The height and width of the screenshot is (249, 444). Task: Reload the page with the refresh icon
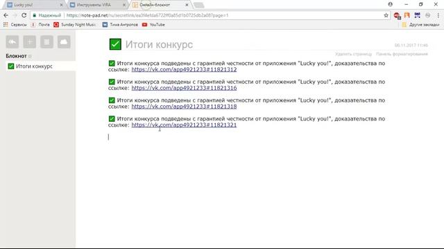pyautogui.click(x=24, y=15)
